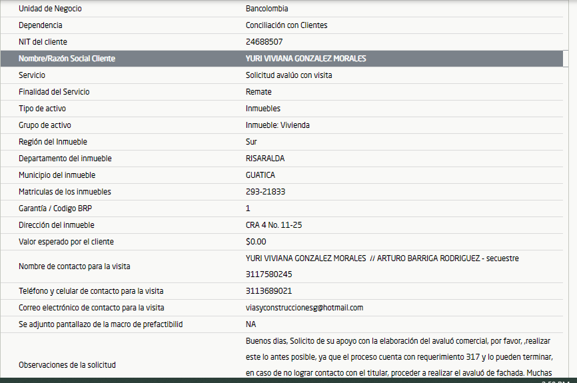The image size is (577, 383).
Task: Click the matrícula number 293-21833
Action: [x=265, y=192]
